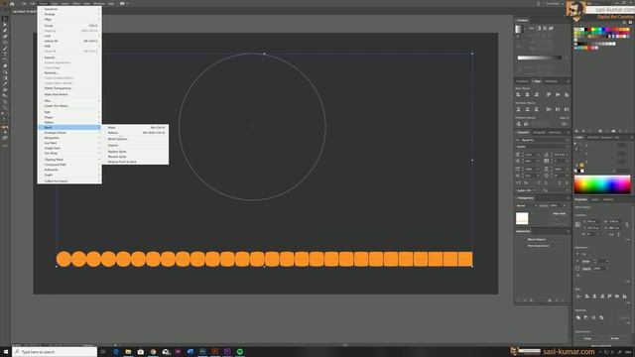Select Replace Spine in Blend submenu
Viewport: 635px width, 357px height.
pos(135,152)
